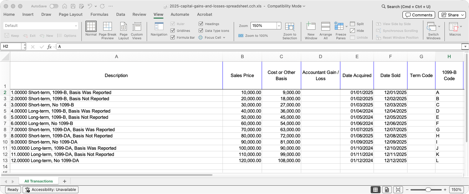This screenshot has width=469, height=194.
Task: Expand the zoom percentage dropdown
Action: (x=278, y=26)
